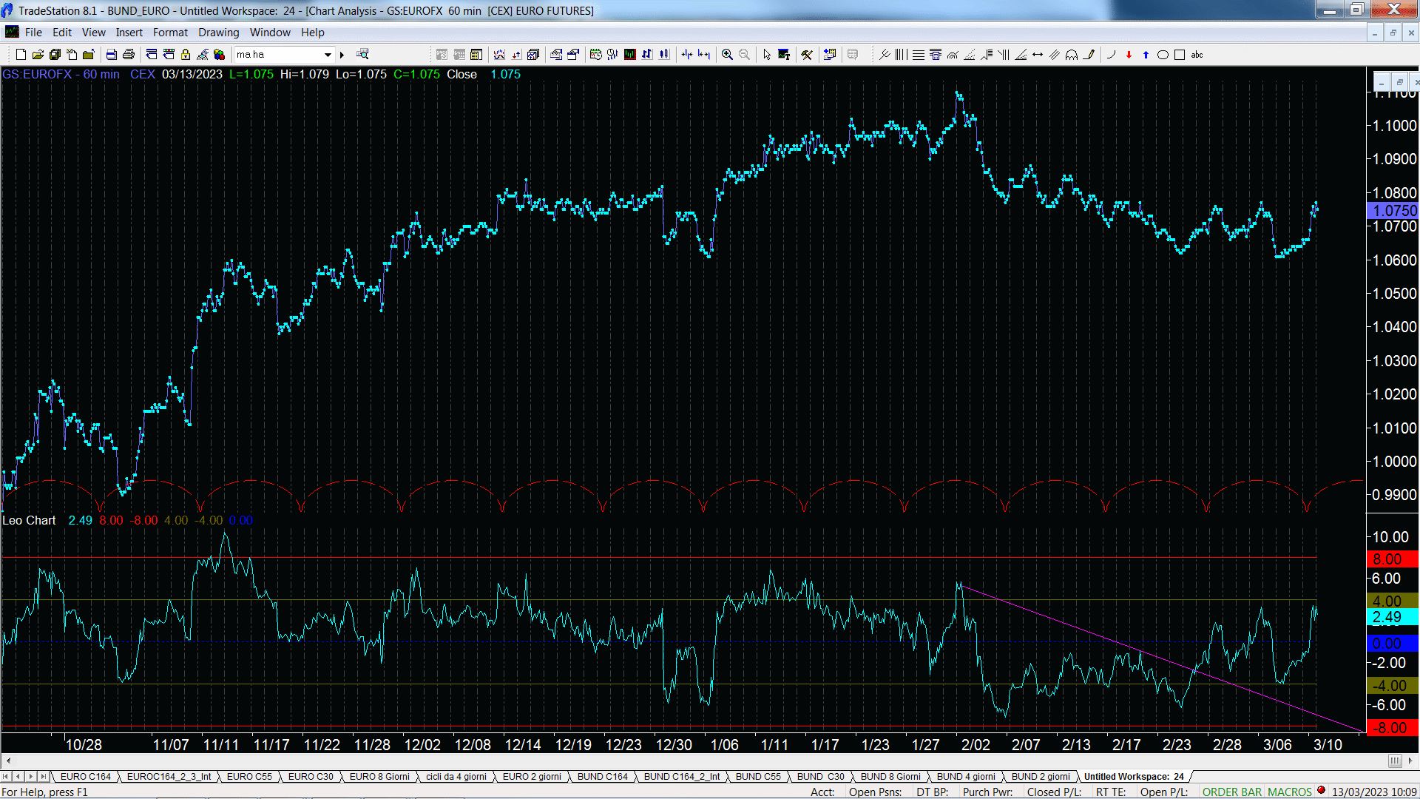
Task: Click the horizontal scrollbar right arrow
Action: point(1410,761)
